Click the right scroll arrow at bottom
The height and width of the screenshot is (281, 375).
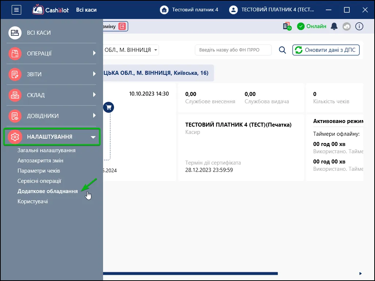click(x=360, y=274)
